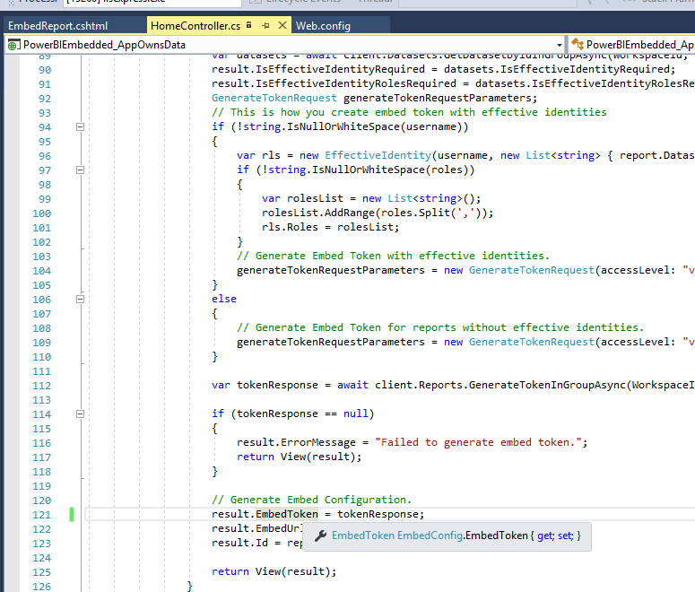695x592 pixels.
Task: Click GenerateTokenInGroupAsync call on line 112
Action: pyautogui.click(x=547, y=385)
